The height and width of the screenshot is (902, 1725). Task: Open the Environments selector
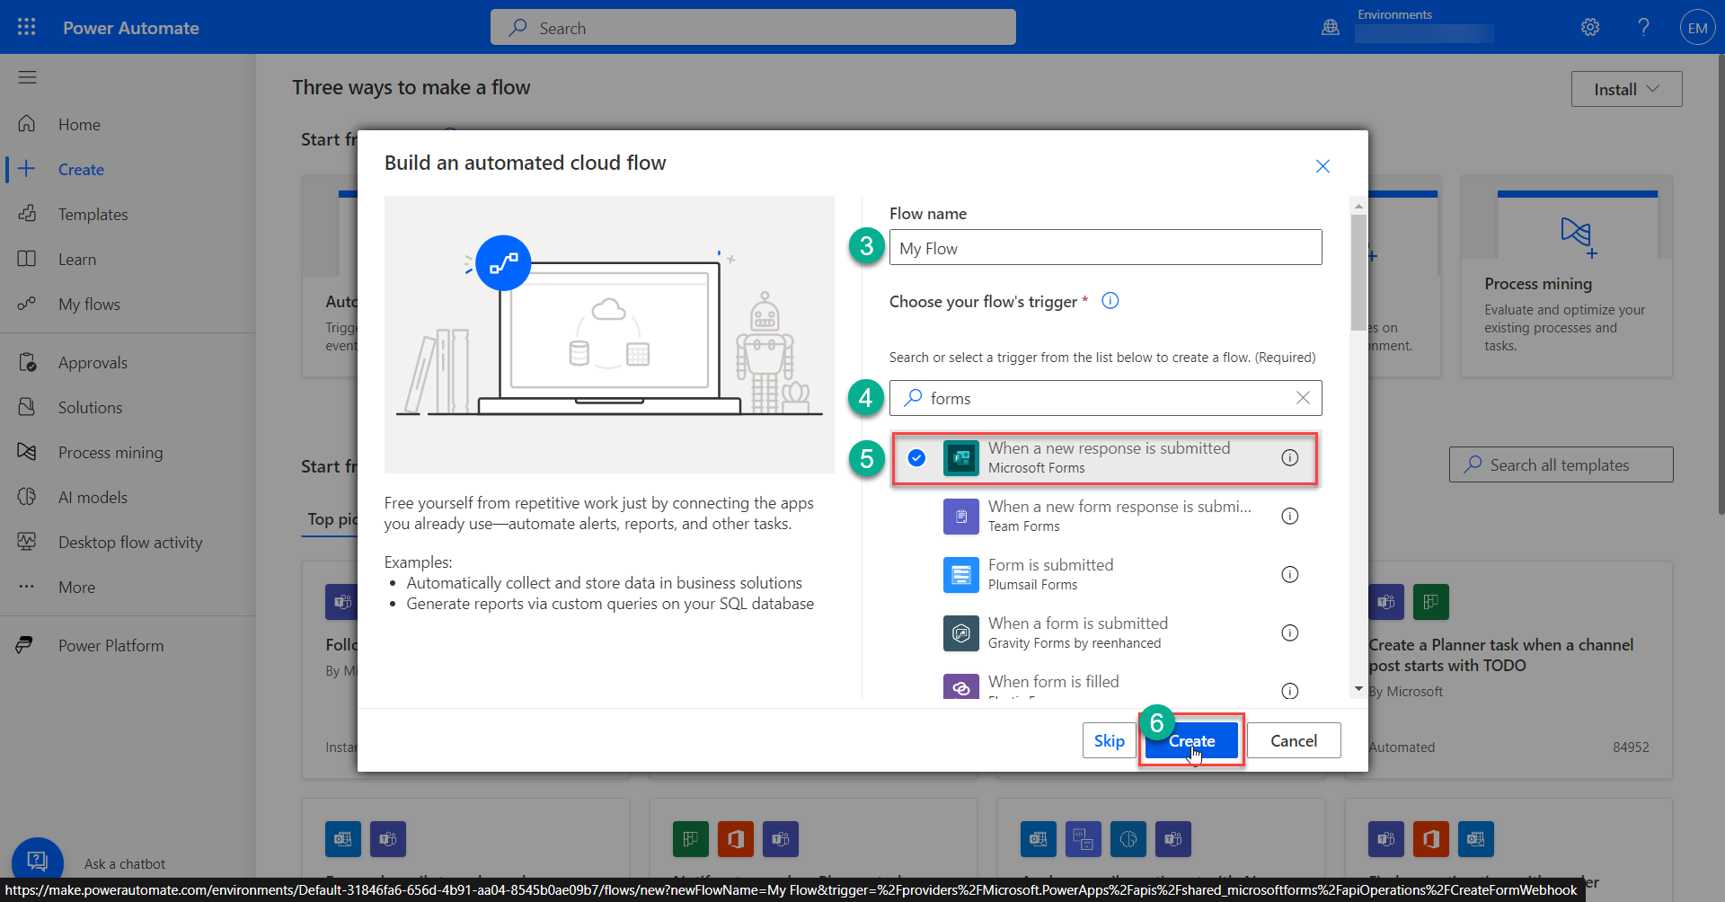tap(1424, 26)
